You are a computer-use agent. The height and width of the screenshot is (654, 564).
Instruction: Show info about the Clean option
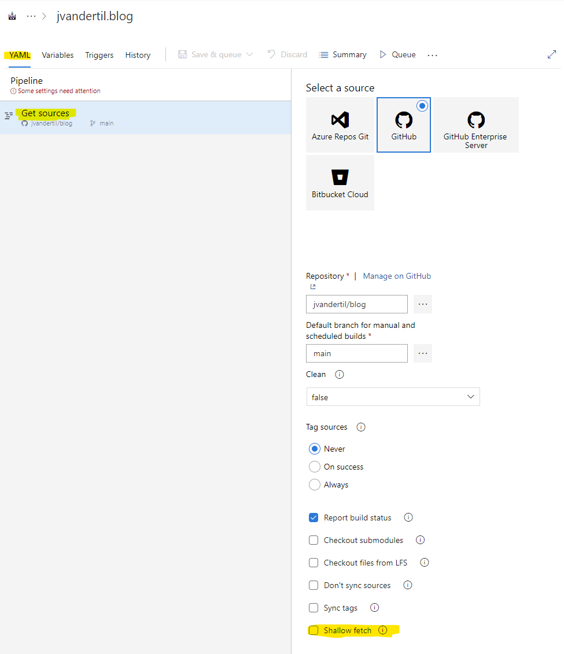click(340, 375)
